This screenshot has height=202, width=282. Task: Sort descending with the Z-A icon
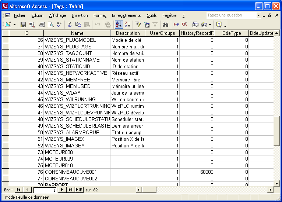pos(127,25)
